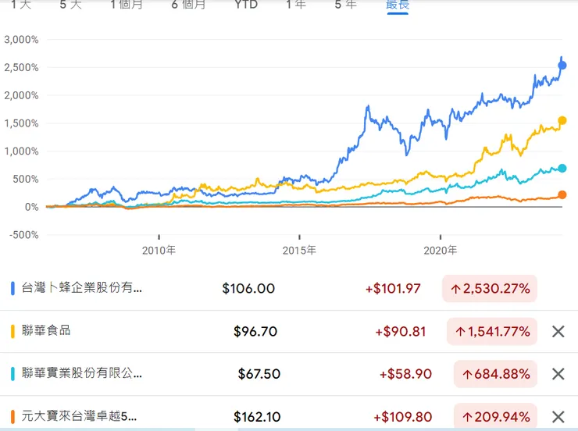Click the 1,541.77% percentage change badge
Viewport: 578px width, 431px height.
[491, 332]
